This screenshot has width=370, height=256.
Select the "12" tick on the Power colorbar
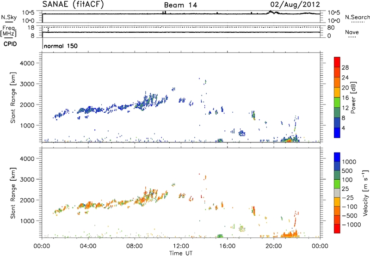point(345,108)
